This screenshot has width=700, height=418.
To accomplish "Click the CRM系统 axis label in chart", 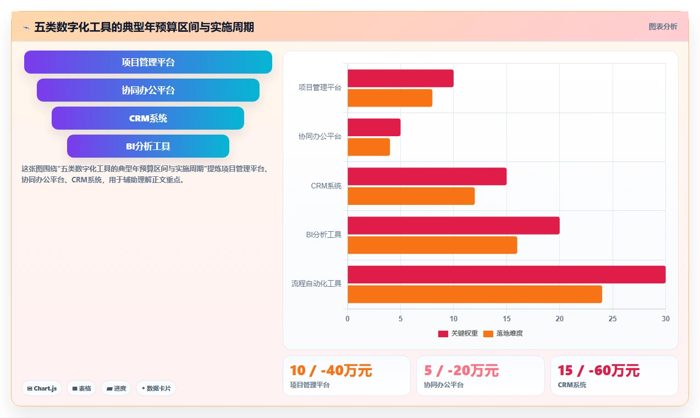I will tap(326, 186).
